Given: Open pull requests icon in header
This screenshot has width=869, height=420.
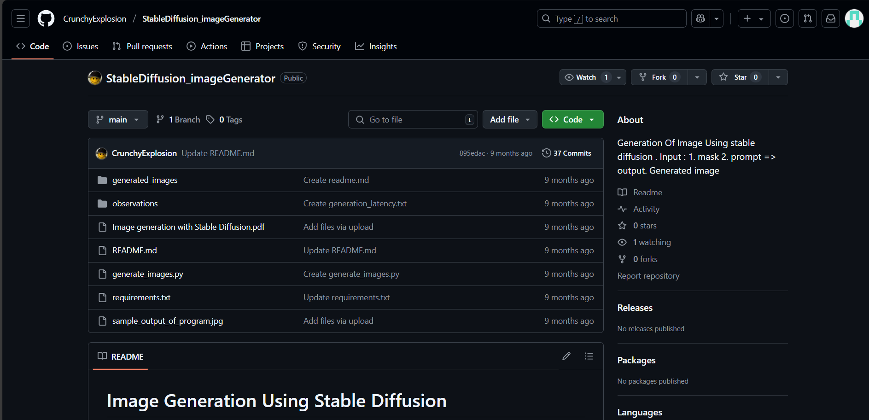Looking at the screenshot, I should pyautogui.click(x=808, y=18).
